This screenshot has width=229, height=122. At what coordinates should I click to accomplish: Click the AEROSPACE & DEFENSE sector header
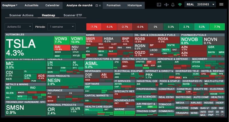pyautogui.click(x=173, y=59)
